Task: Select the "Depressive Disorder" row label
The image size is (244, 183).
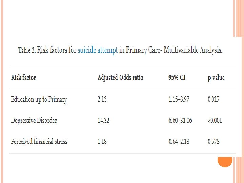Action: click(34, 120)
